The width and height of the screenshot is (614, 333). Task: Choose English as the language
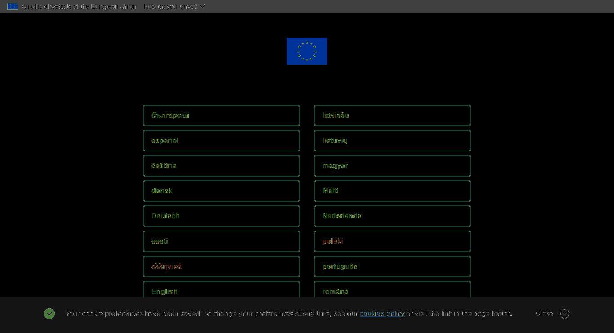coord(222,290)
